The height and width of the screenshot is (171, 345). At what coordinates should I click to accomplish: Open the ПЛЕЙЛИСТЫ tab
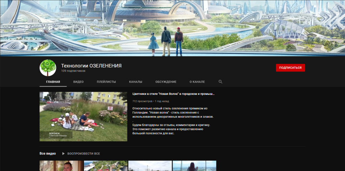click(106, 82)
